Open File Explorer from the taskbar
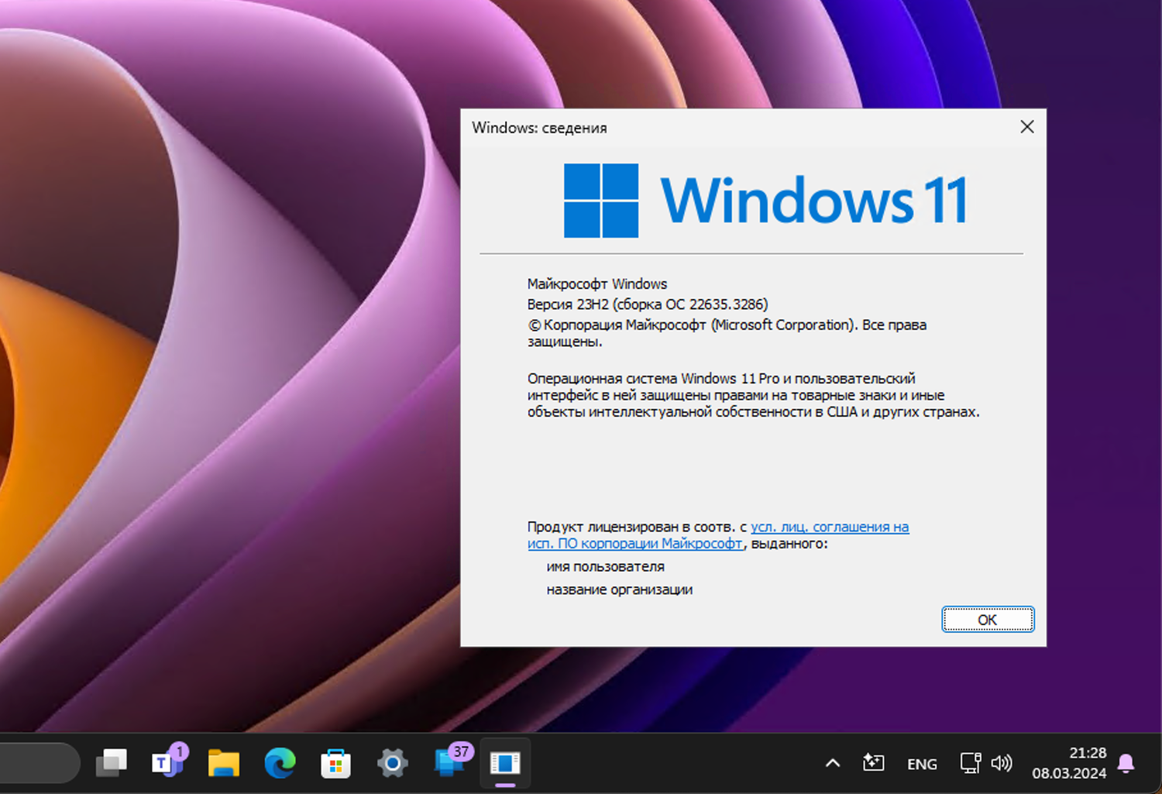This screenshot has width=1162, height=794. [x=222, y=763]
